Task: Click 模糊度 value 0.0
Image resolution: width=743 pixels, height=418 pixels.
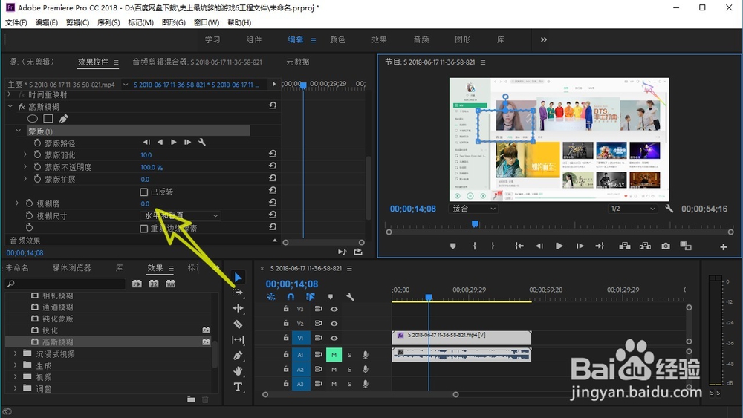Action: [145, 203]
